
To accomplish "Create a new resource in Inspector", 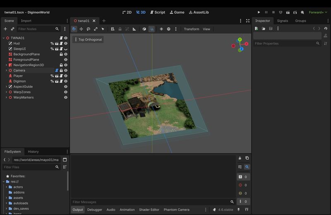I will tap(256, 29).
